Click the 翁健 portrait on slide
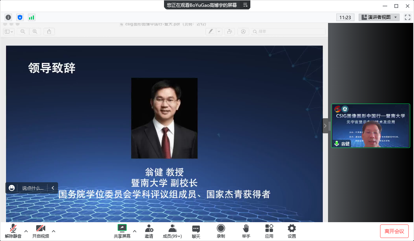 pyautogui.click(x=164, y=118)
